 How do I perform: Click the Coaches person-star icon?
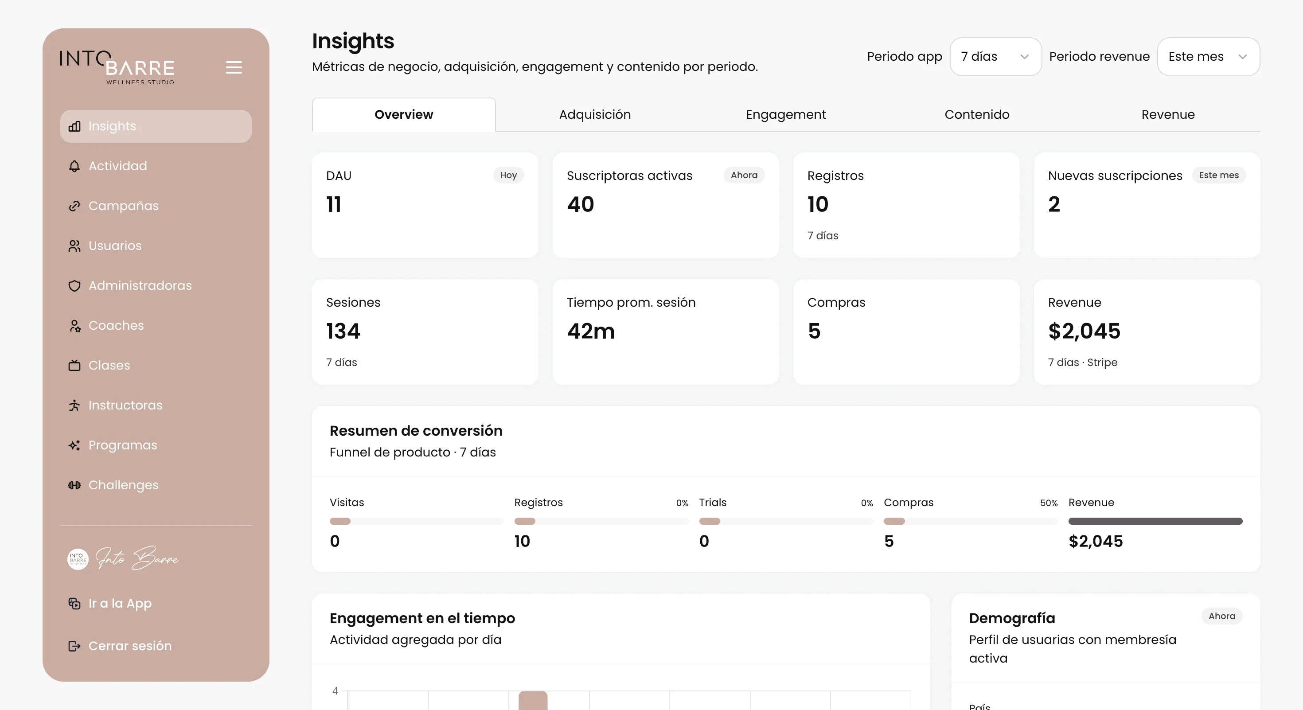pyautogui.click(x=74, y=326)
